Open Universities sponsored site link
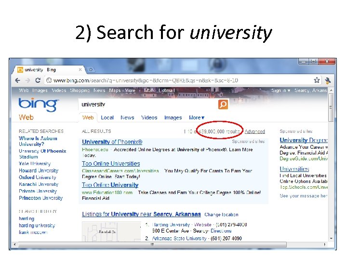Screen dimensions: 347x260 (294, 169)
